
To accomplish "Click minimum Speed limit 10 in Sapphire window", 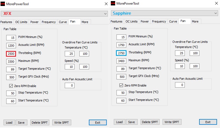I will click(180, 66).
